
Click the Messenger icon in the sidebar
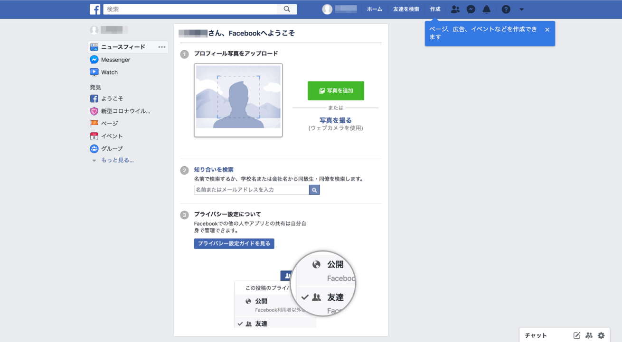[x=94, y=60]
